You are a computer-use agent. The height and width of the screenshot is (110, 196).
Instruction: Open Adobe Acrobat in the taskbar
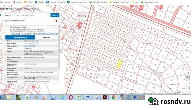[105, 97]
